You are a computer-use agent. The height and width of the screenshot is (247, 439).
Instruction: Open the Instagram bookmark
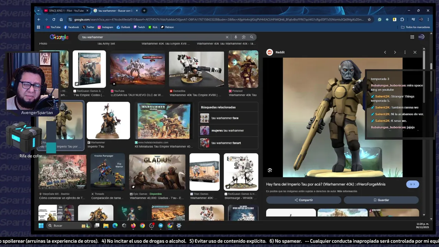pos(105,27)
